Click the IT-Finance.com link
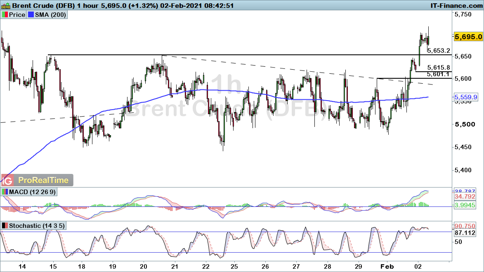Image resolution: width=484 pixels, height=272 pixels. pyautogui.click(x=456, y=5)
